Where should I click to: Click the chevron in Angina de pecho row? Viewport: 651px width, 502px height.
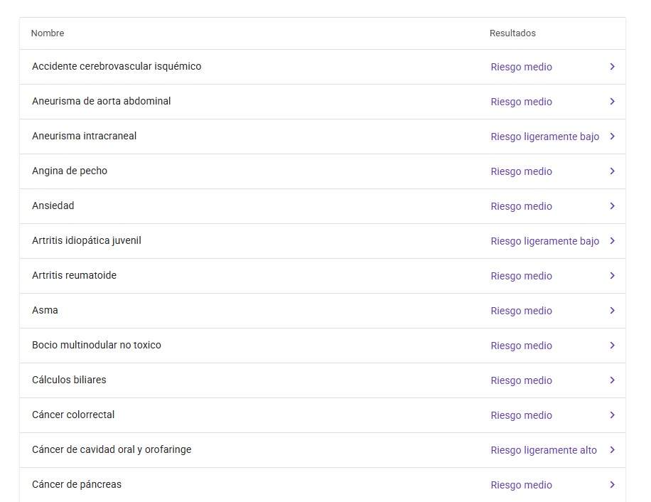click(612, 171)
